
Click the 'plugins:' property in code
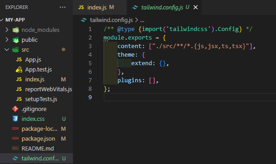pyautogui.click(x=131, y=80)
